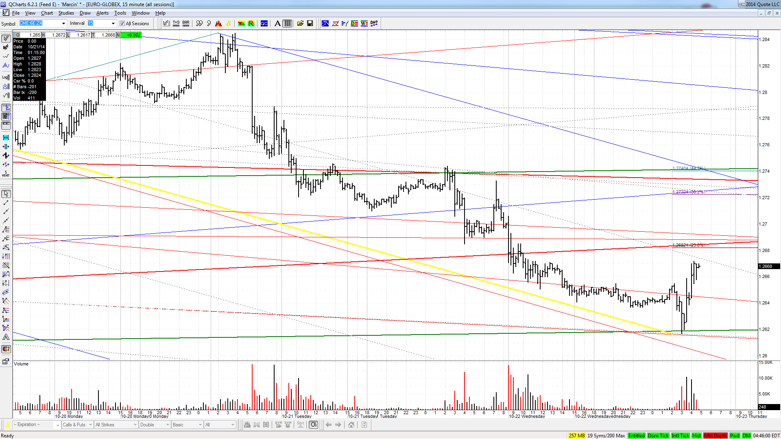Toggle the All Sessions checkbox
This screenshot has width=781, height=439.
click(x=122, y=24)
